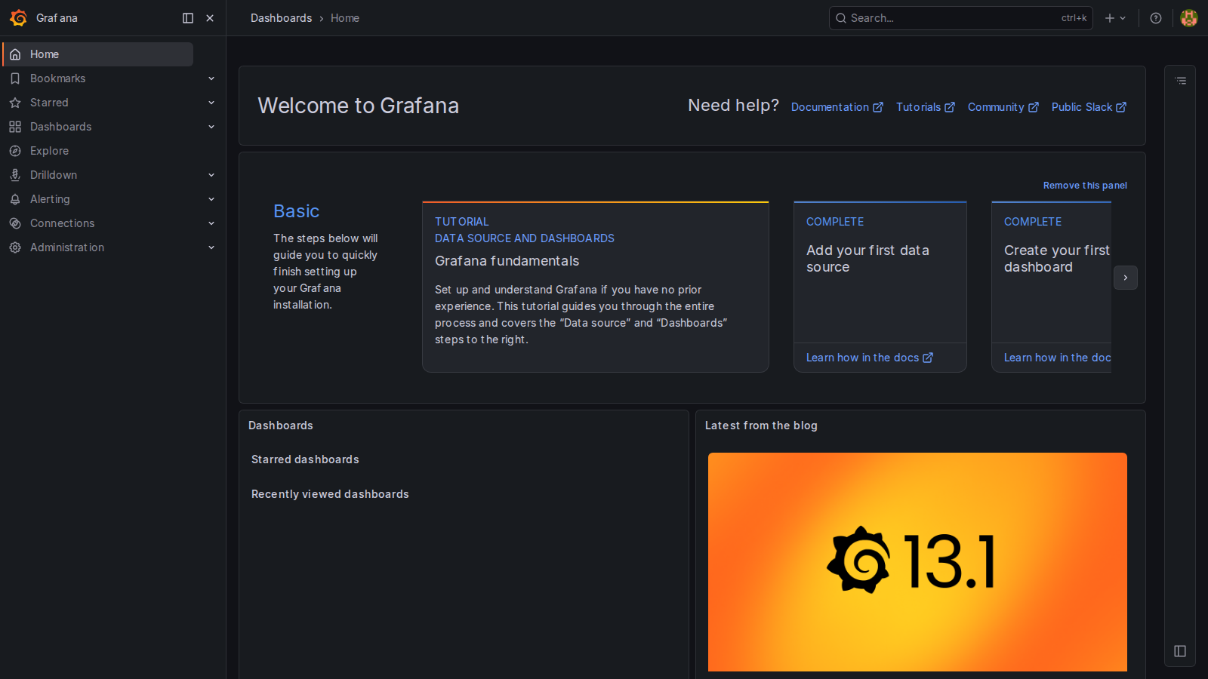This screenshot has width=1208, height=679.
Task: Open Bookmarks in sidebar
Action: tap(57, 78)
